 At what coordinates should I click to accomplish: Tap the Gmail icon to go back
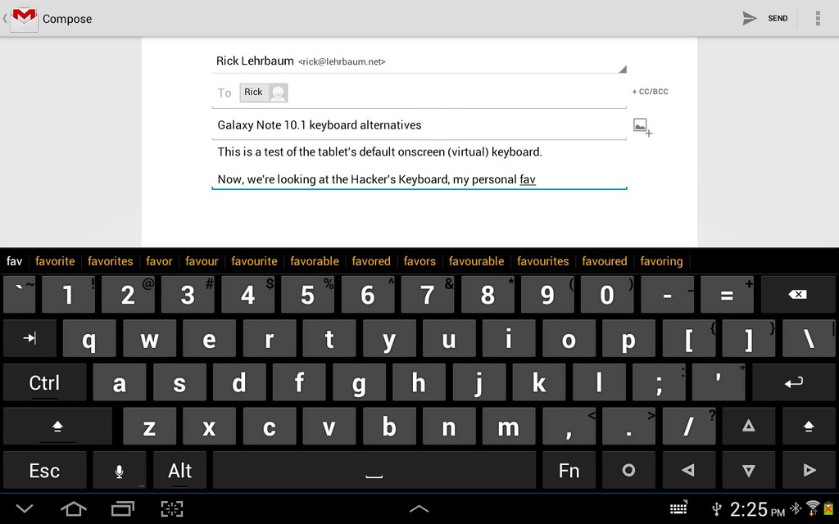coord(24,19)
